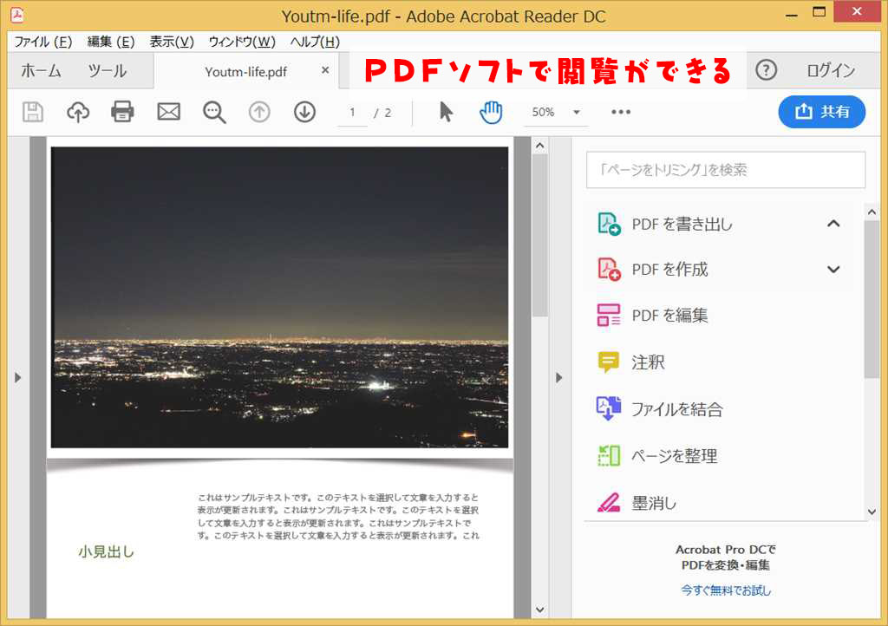
Task: Click the 小見出し heading in the page
Action: pos(106,551)
